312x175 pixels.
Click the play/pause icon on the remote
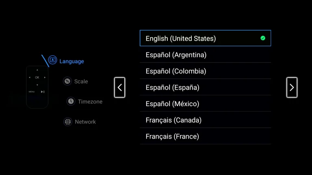click(43, 92)
